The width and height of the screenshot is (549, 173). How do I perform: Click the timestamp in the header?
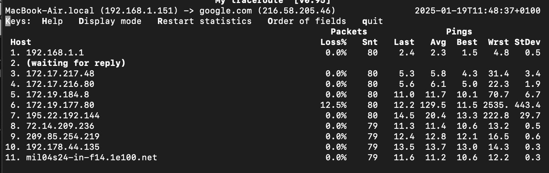pyautogui.click(x=477, y=10)
